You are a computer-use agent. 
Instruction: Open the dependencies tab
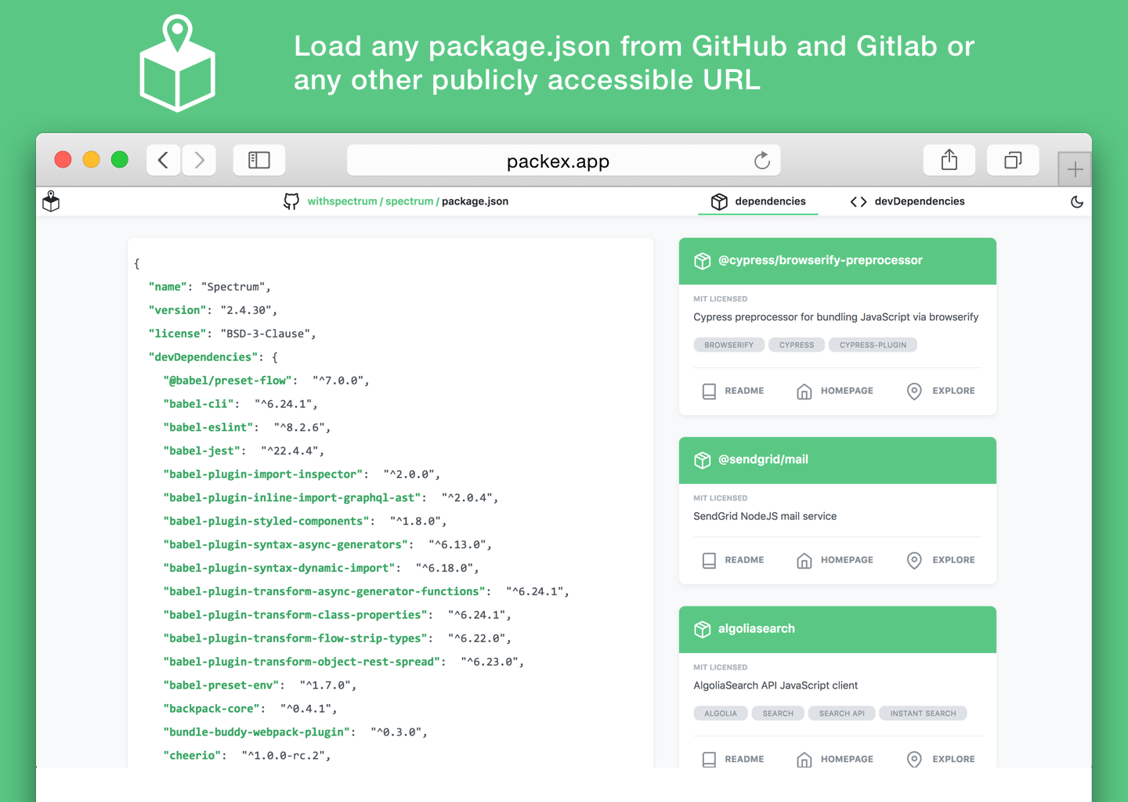click(758, 201)
